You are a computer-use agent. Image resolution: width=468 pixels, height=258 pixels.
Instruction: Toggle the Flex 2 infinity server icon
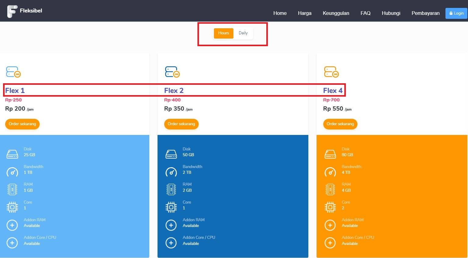pyautogui.click(x=172, y=72)
